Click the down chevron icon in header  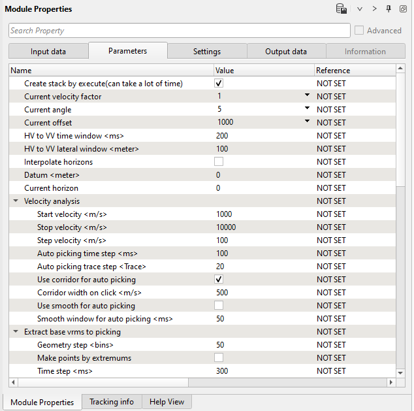[x=360, y=9]
